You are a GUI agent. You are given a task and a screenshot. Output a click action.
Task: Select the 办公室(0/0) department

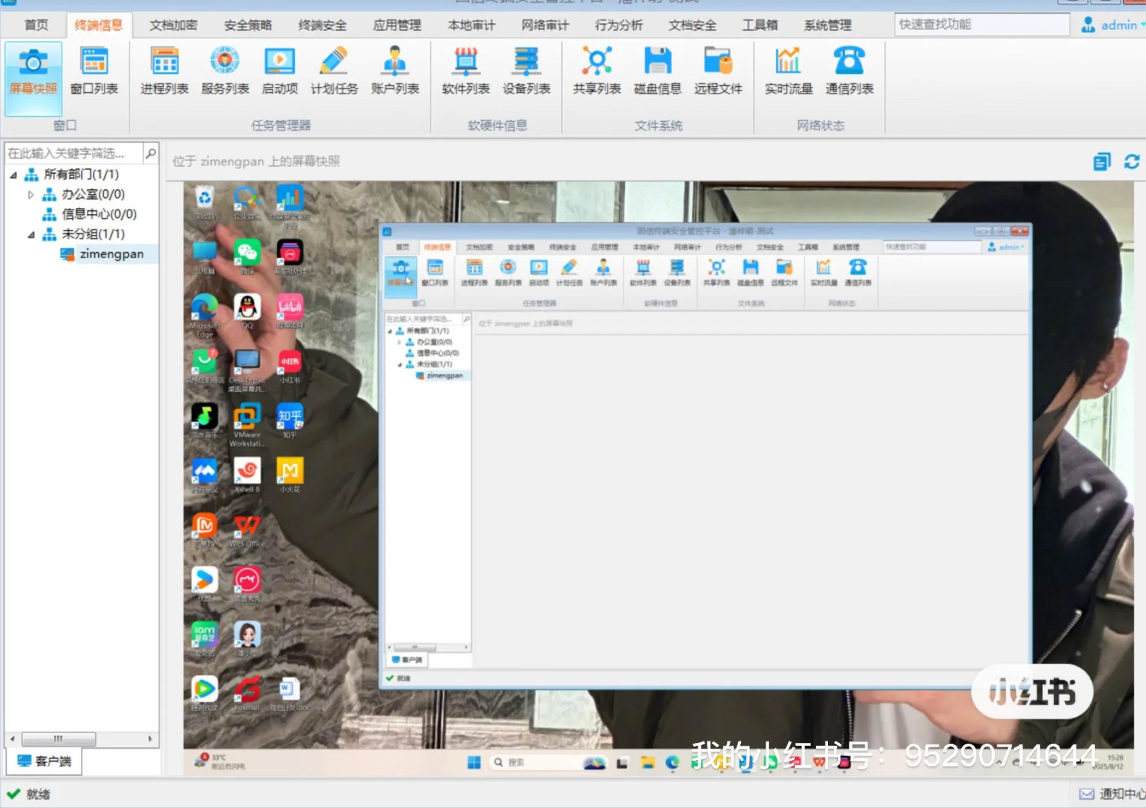click(93, 195)
